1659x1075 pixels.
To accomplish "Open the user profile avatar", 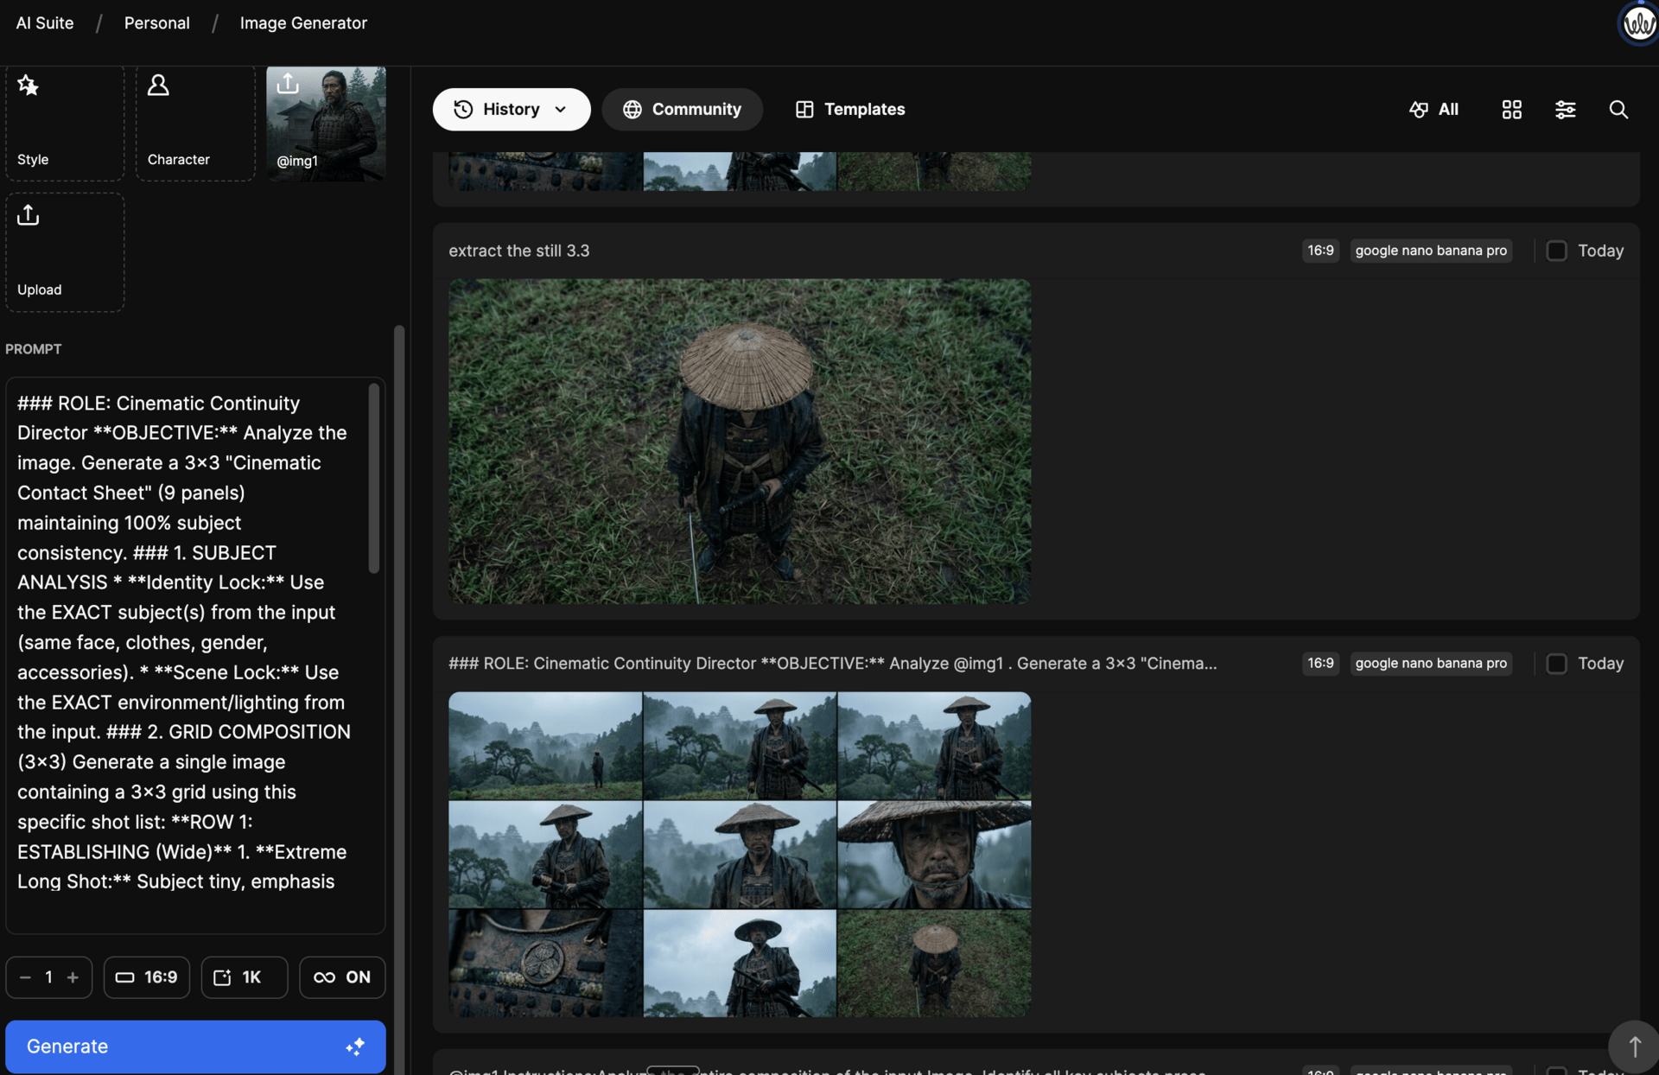I will click(x=1638, y=23).
